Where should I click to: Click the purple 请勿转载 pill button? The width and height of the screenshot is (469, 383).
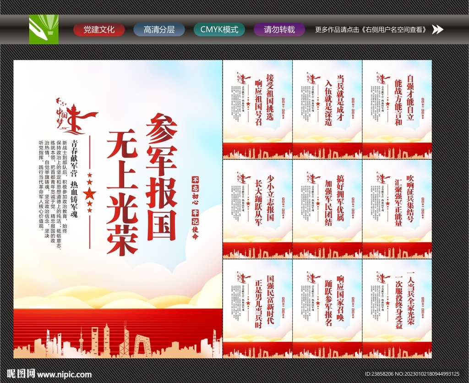279,30
